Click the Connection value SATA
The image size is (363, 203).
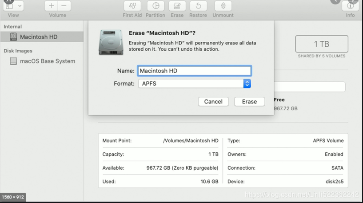point(338,168)
